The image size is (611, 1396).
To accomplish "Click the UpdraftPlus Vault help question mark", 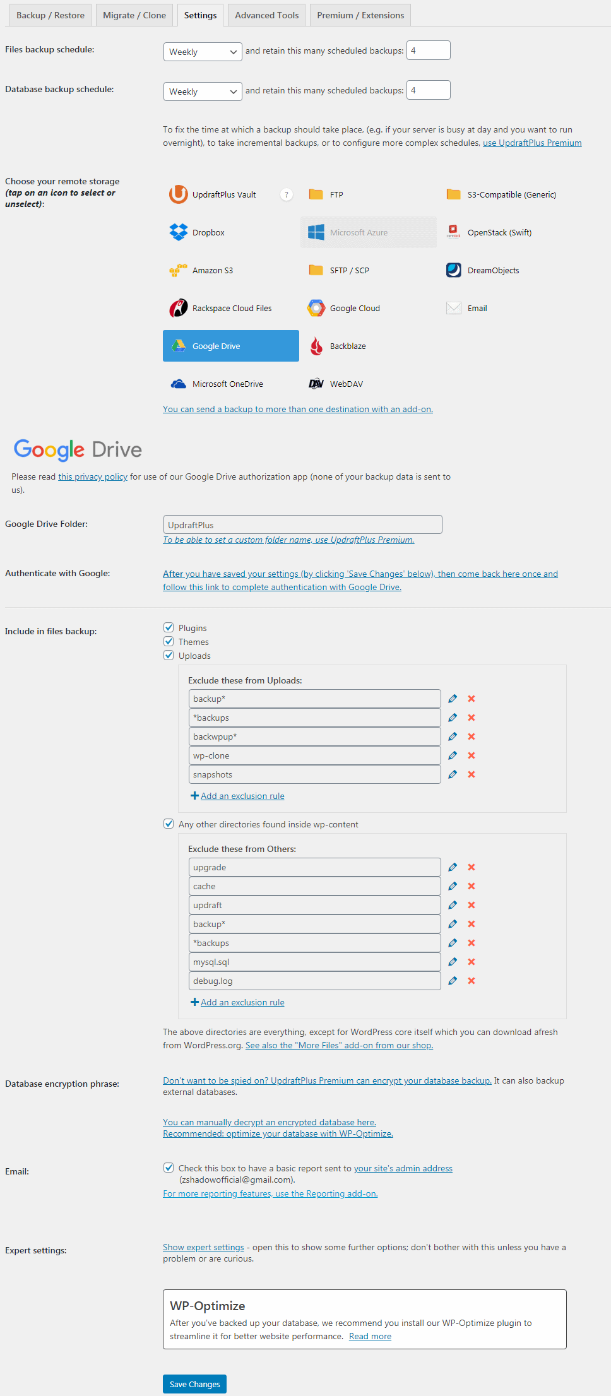I will click(287, 195).
